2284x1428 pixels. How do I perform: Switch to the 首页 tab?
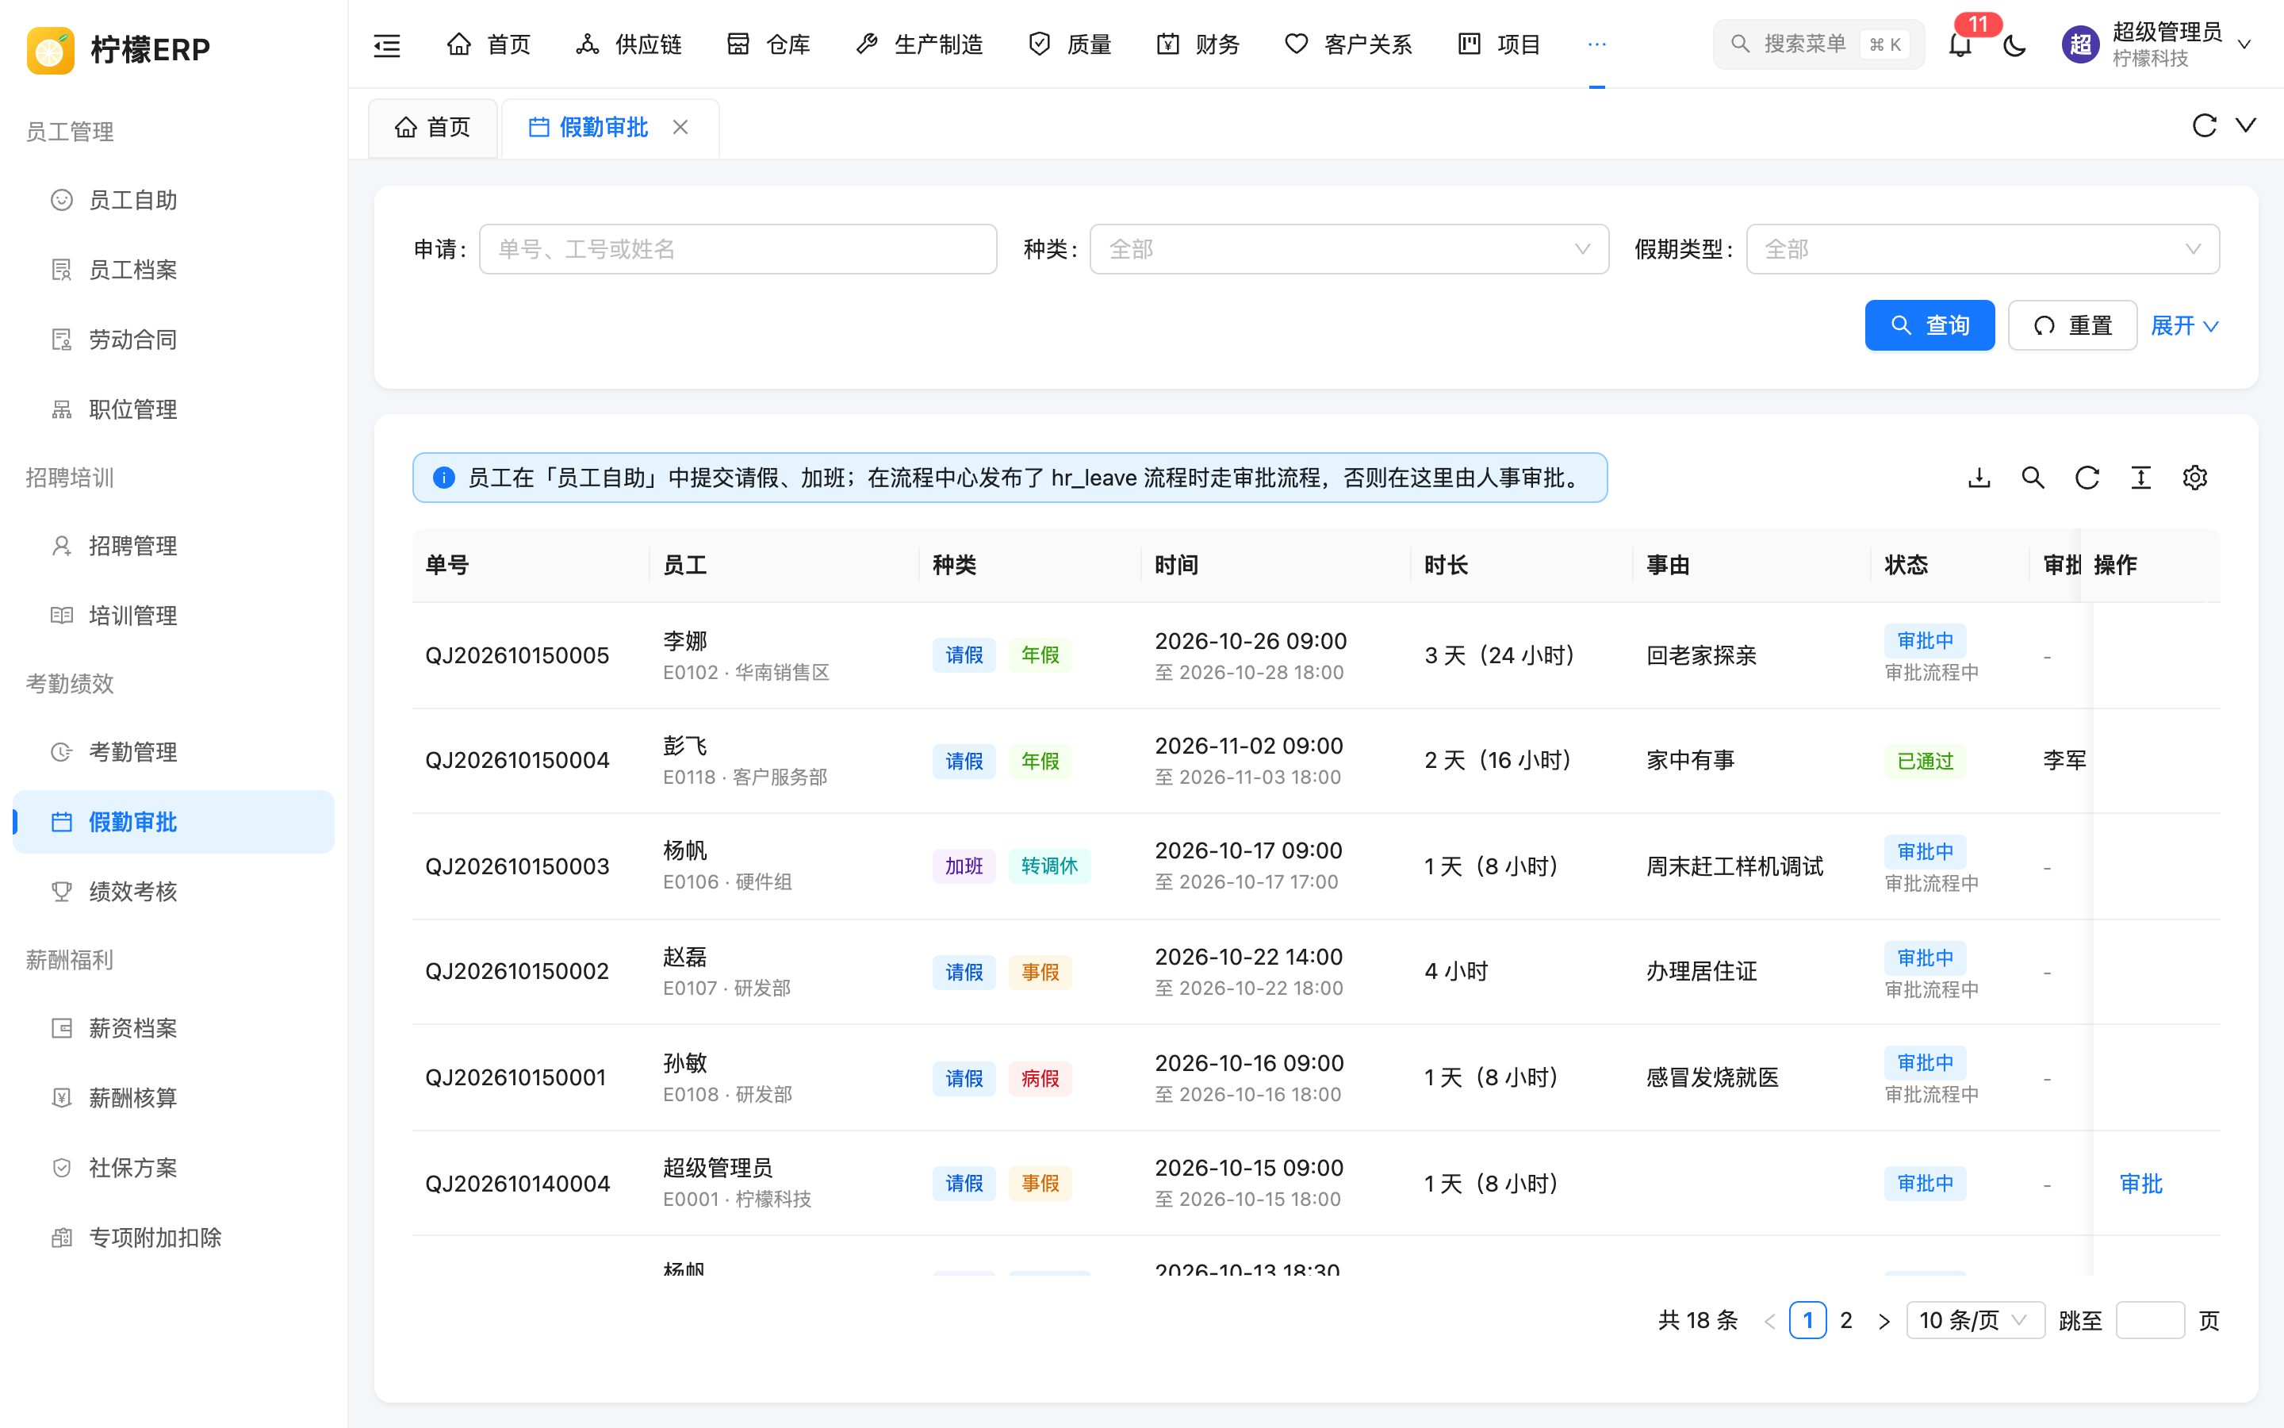pyautogui.click(x=432, y=128)
